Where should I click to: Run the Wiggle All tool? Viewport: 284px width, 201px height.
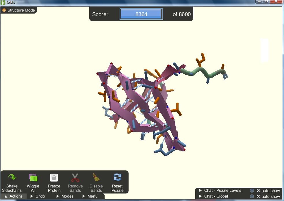[33, 178]
